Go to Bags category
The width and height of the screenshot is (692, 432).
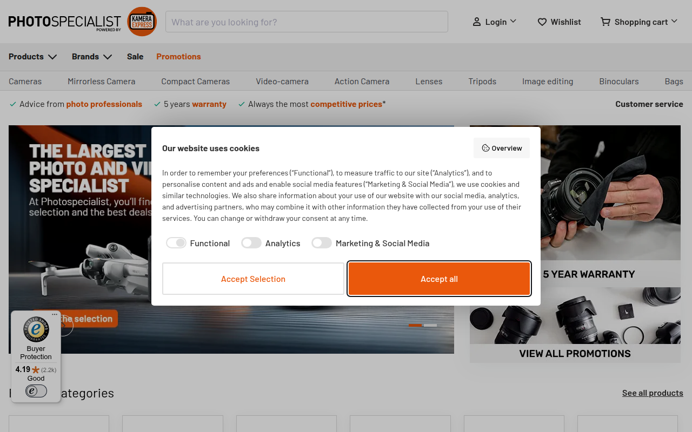click(674, 82)
